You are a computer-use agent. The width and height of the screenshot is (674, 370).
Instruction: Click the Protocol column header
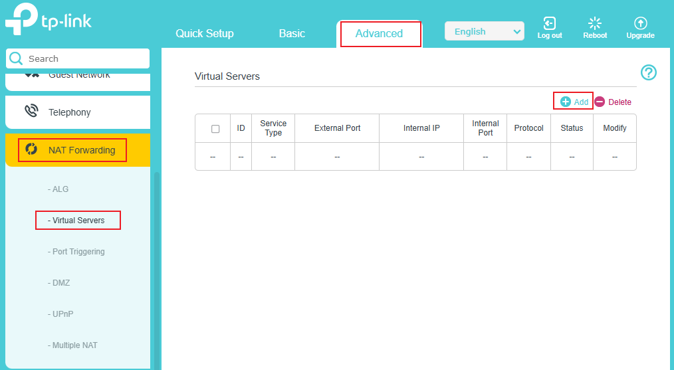click(x=528, y=128)
